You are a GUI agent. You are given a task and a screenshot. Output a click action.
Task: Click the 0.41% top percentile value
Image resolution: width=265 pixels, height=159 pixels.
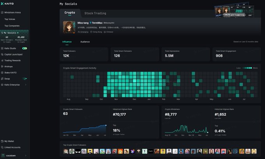(x=220, y=131)
